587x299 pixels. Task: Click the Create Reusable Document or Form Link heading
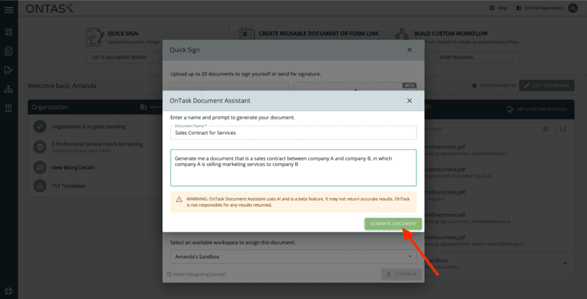point(319,34)
